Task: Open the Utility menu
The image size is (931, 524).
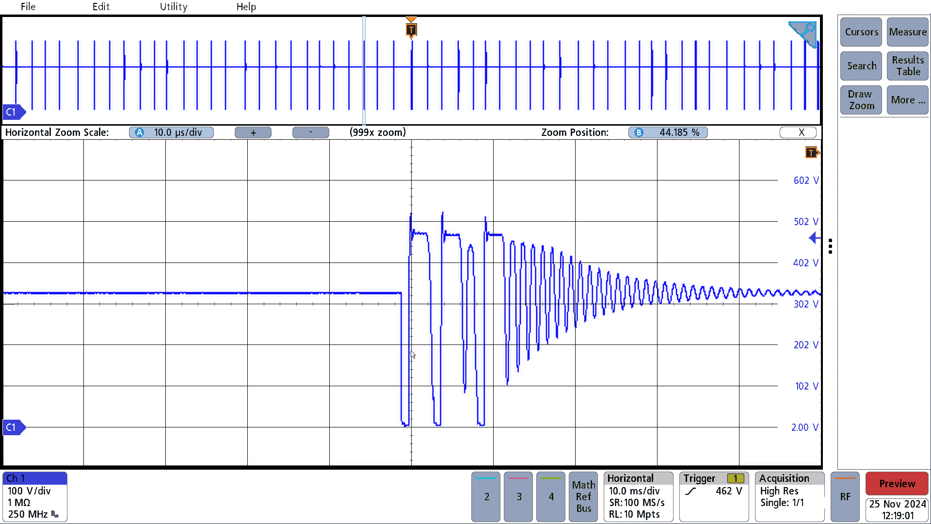Action: coord(174,7)
